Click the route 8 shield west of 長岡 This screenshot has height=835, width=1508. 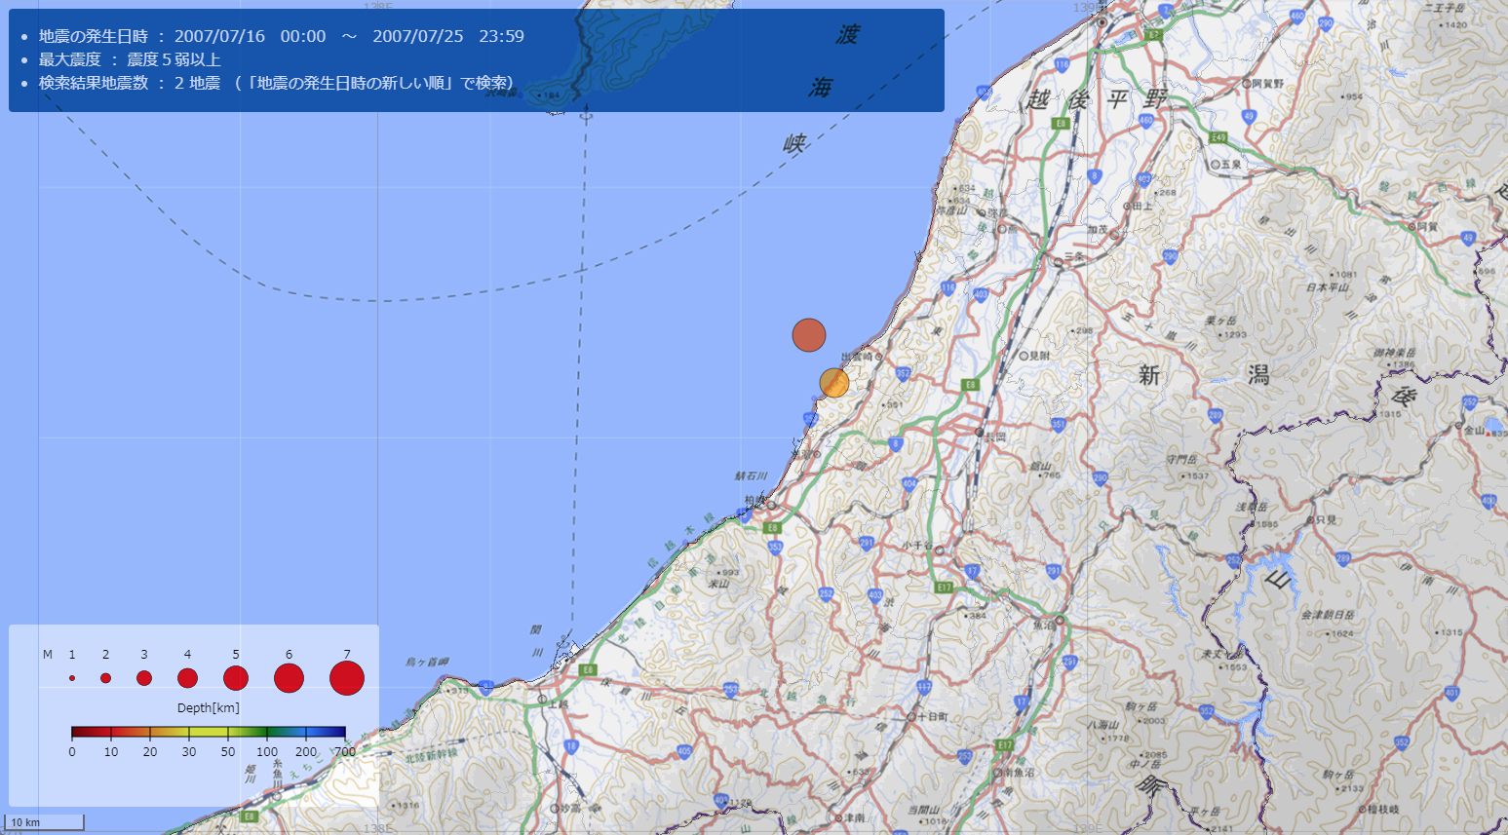(x=896, y=444)
